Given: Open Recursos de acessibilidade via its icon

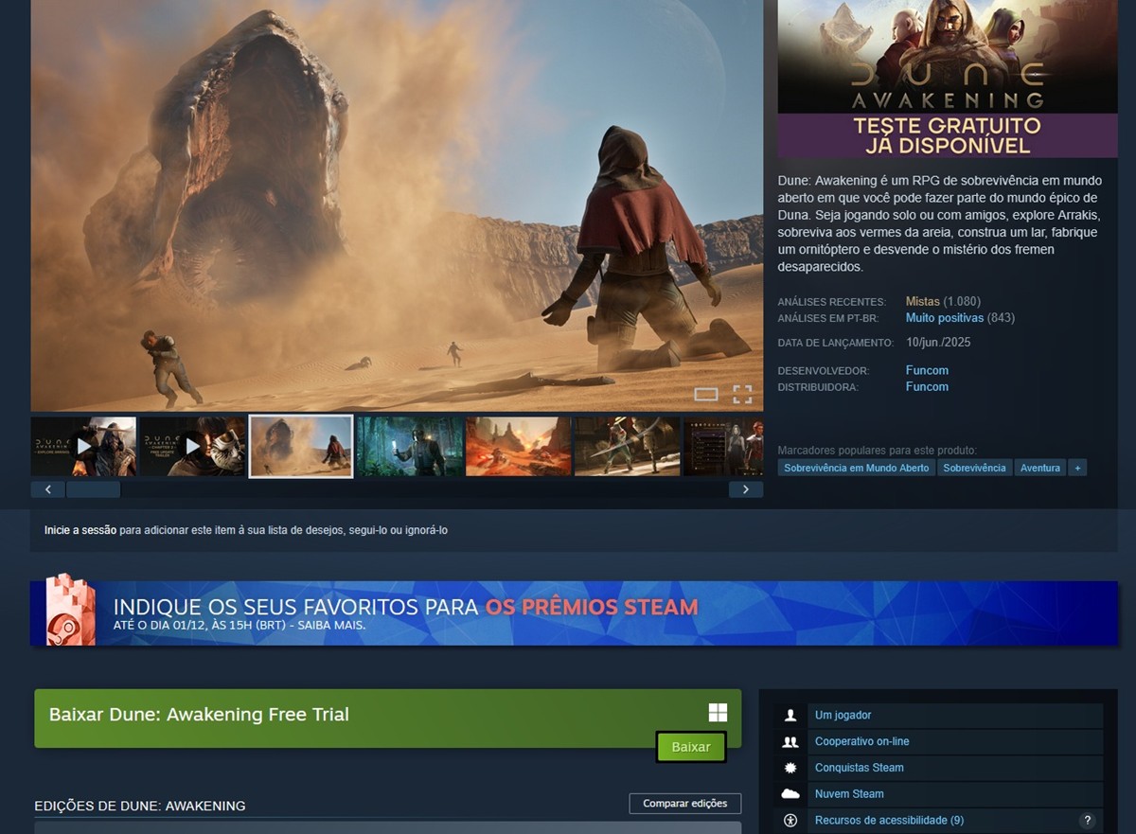Looking at the screenshot, I should click(790, 821).
